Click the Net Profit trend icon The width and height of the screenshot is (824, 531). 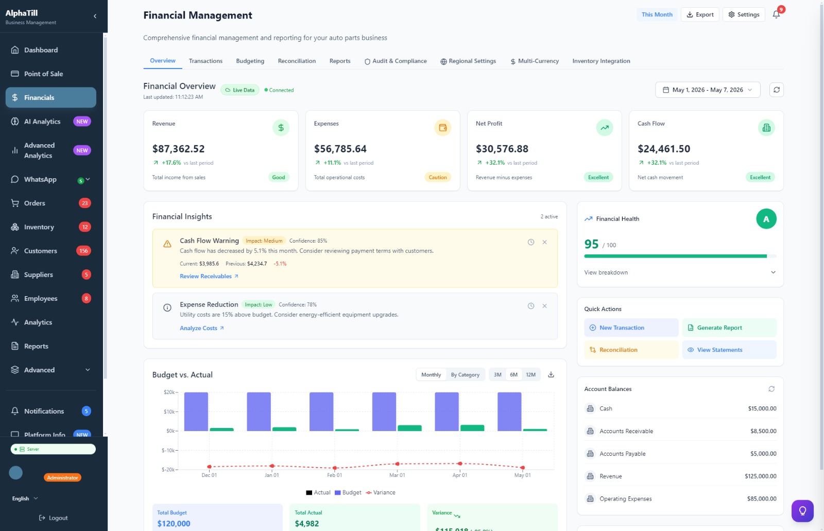click(x=605, y=128)
